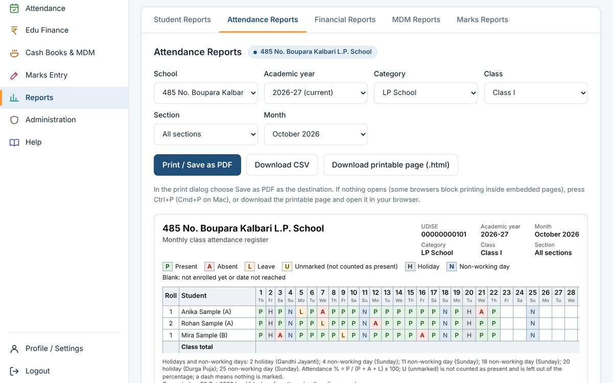Click the Month value October 2026 in register header
The width and height of the screenshot is (613, 383).
click(x=557, y=234)
